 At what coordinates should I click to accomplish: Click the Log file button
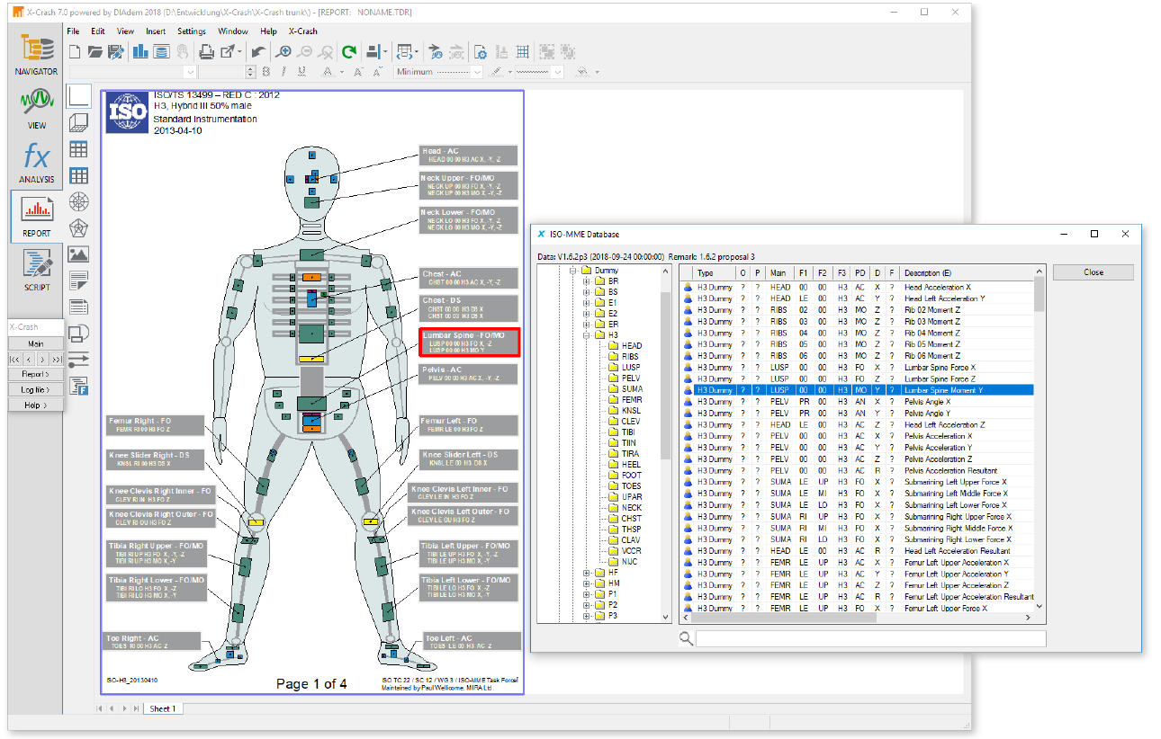[36, 389]
